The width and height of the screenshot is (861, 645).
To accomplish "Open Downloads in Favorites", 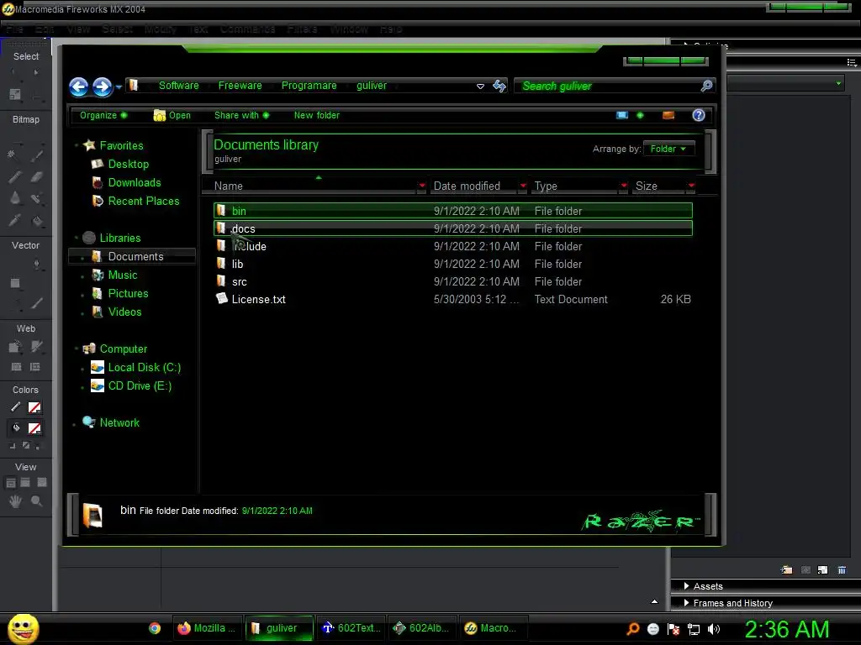I will click(x=135, y=182).
